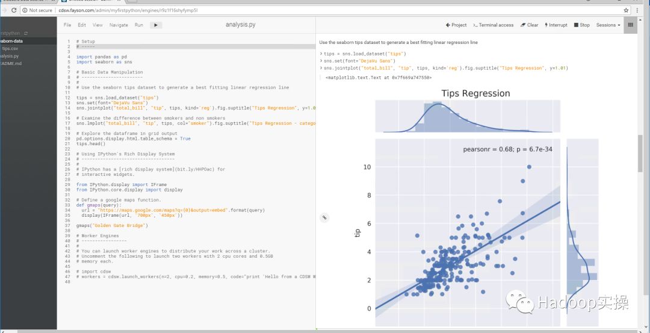Bookmark this page with the star icon
Screen dimensions: 650x333
627,10
